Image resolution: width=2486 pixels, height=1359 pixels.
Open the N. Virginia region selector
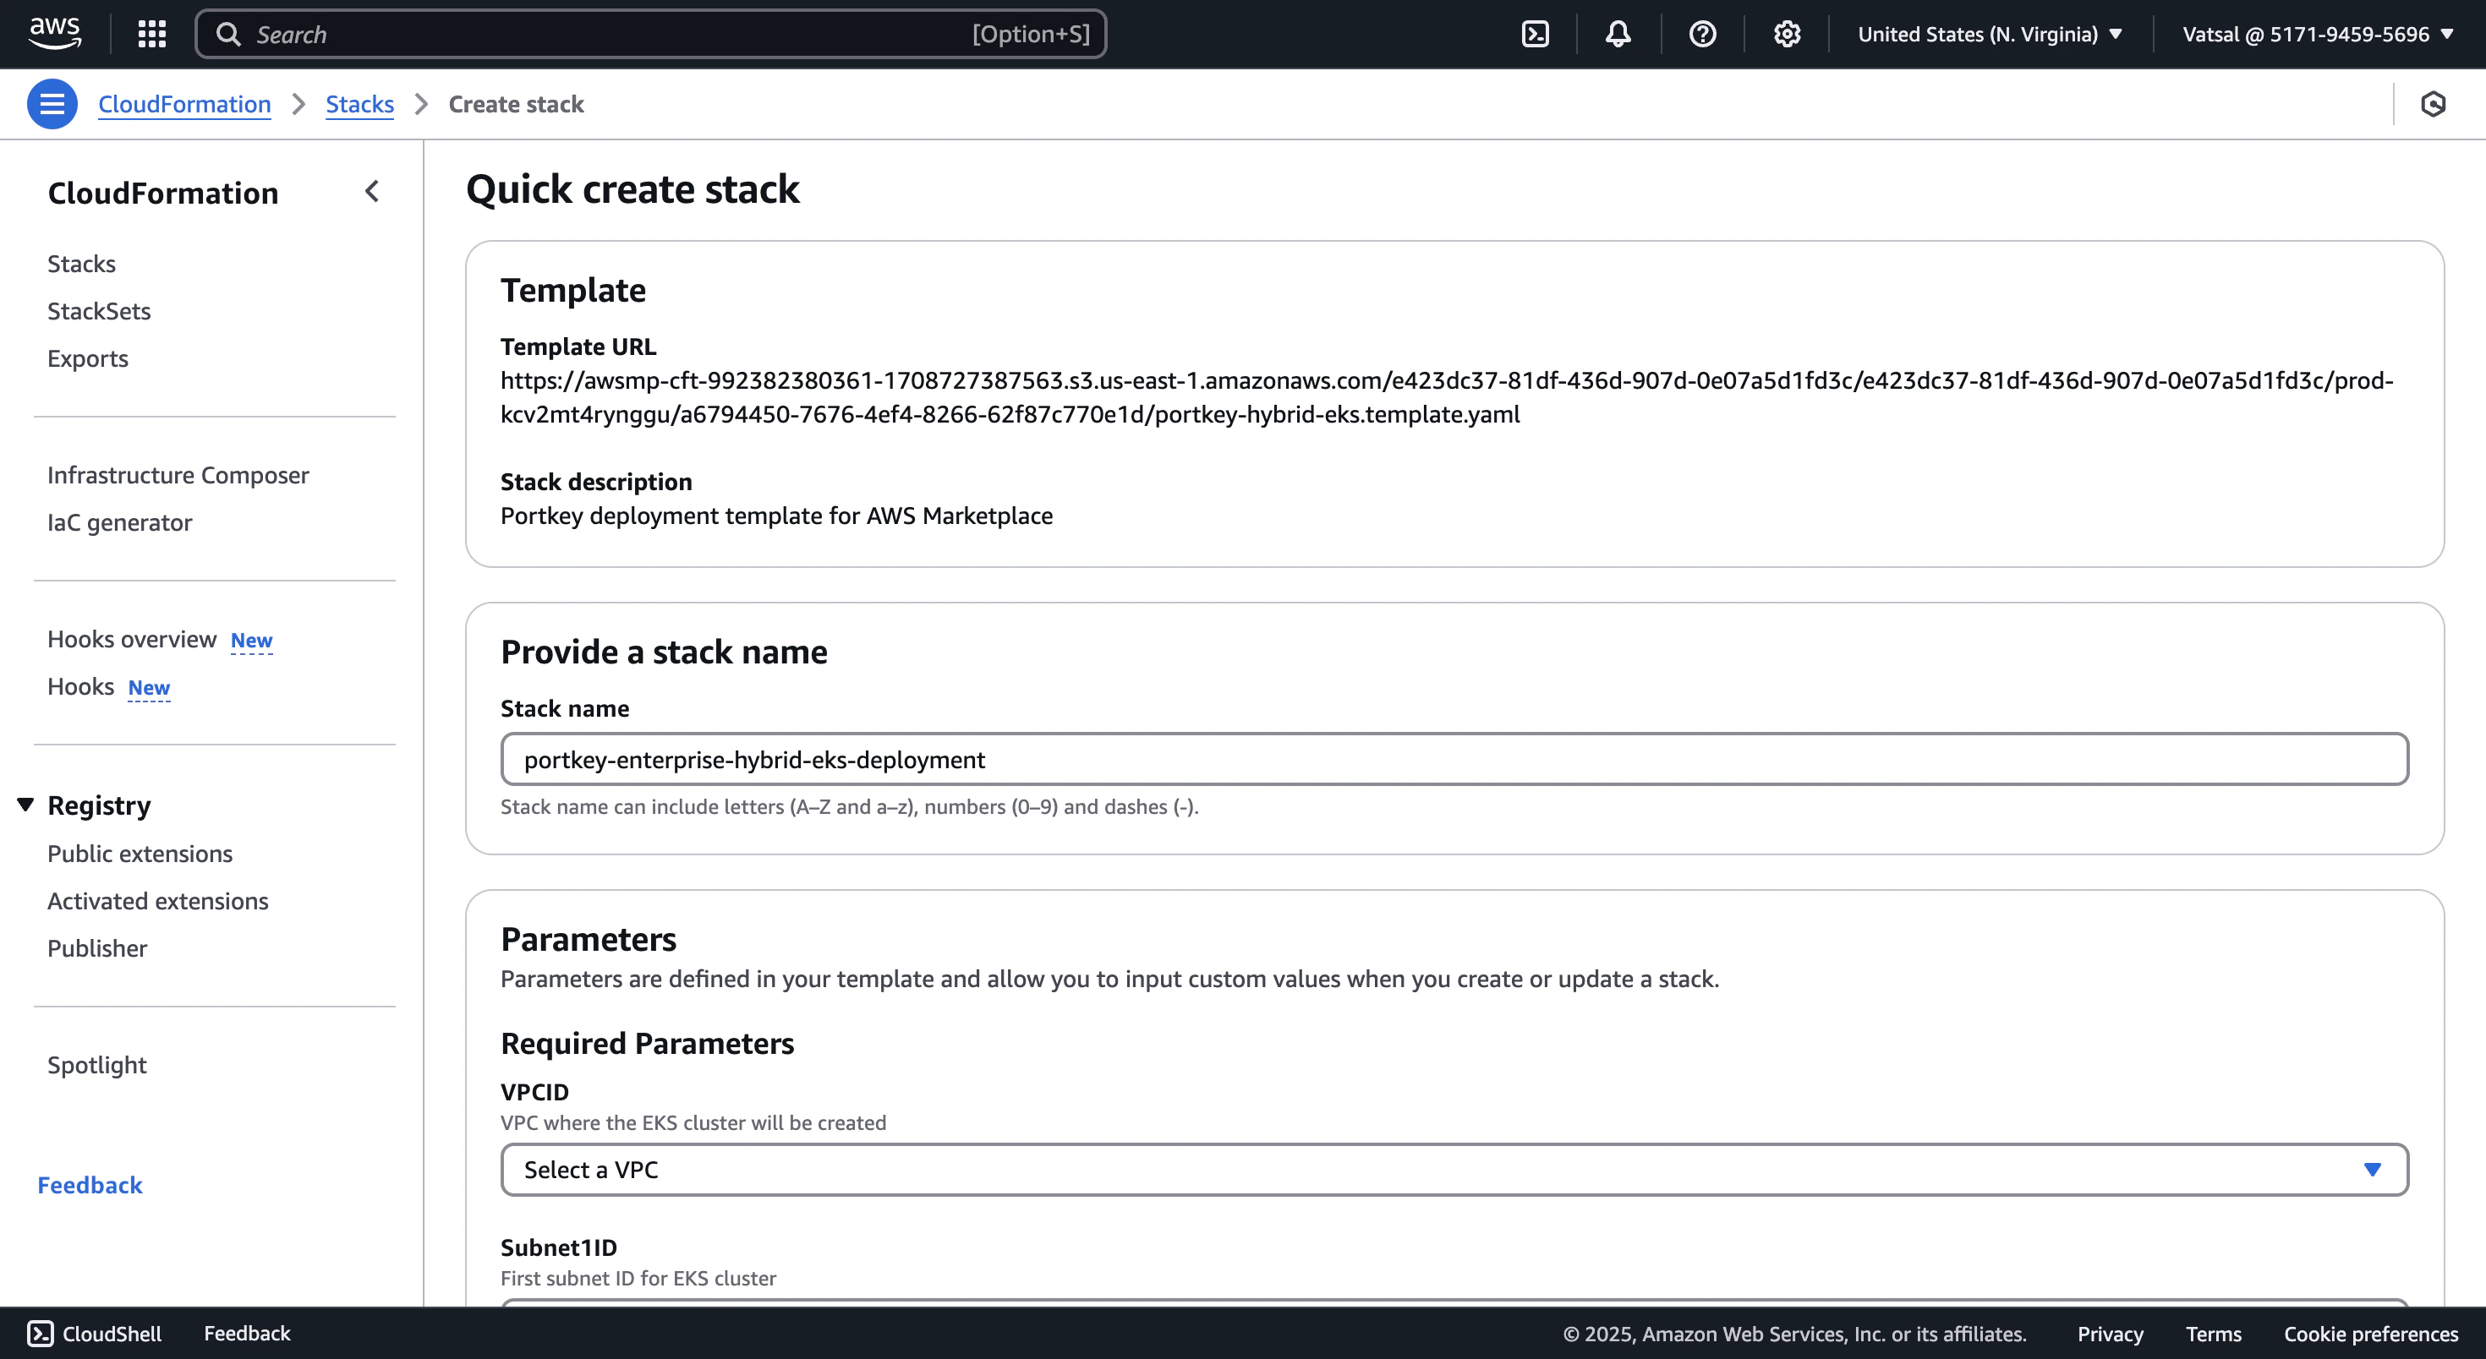tap(1989, 34)
